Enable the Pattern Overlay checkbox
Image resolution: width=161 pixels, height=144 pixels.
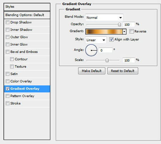8,96
